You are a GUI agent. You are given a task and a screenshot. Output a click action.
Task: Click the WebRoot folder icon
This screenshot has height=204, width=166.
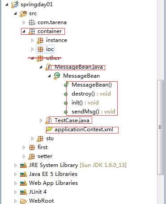tap(23, 201)
